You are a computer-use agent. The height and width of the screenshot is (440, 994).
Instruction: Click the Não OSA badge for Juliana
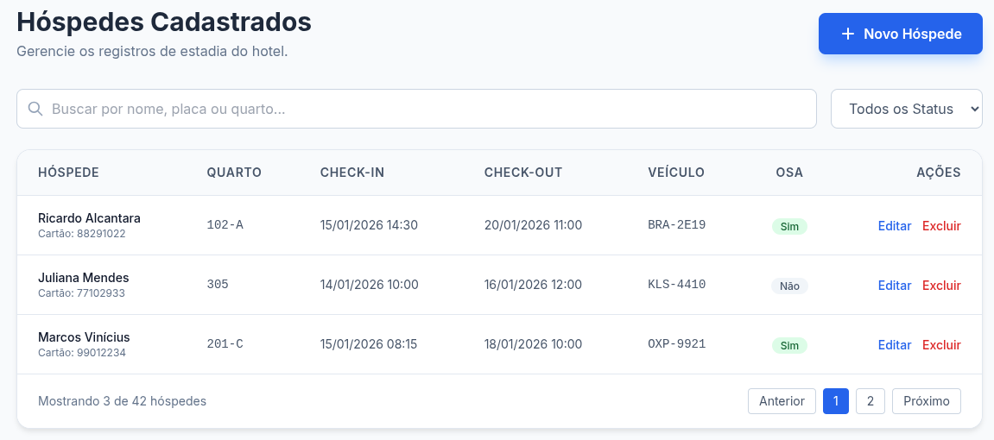point(789,286)
